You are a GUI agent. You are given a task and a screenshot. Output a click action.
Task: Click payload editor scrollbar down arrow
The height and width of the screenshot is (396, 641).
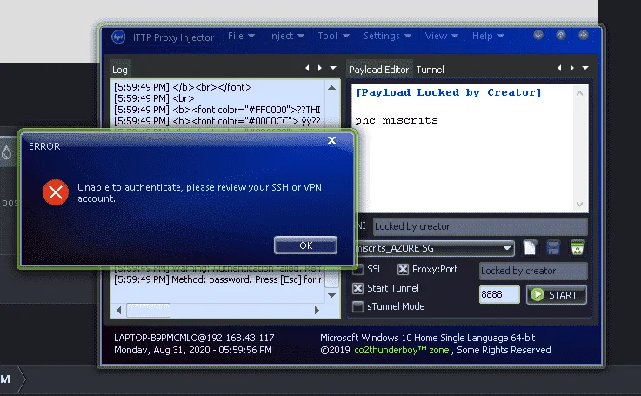(x=579, y=204)
